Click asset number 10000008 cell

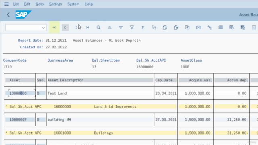[x=20, y=93]
